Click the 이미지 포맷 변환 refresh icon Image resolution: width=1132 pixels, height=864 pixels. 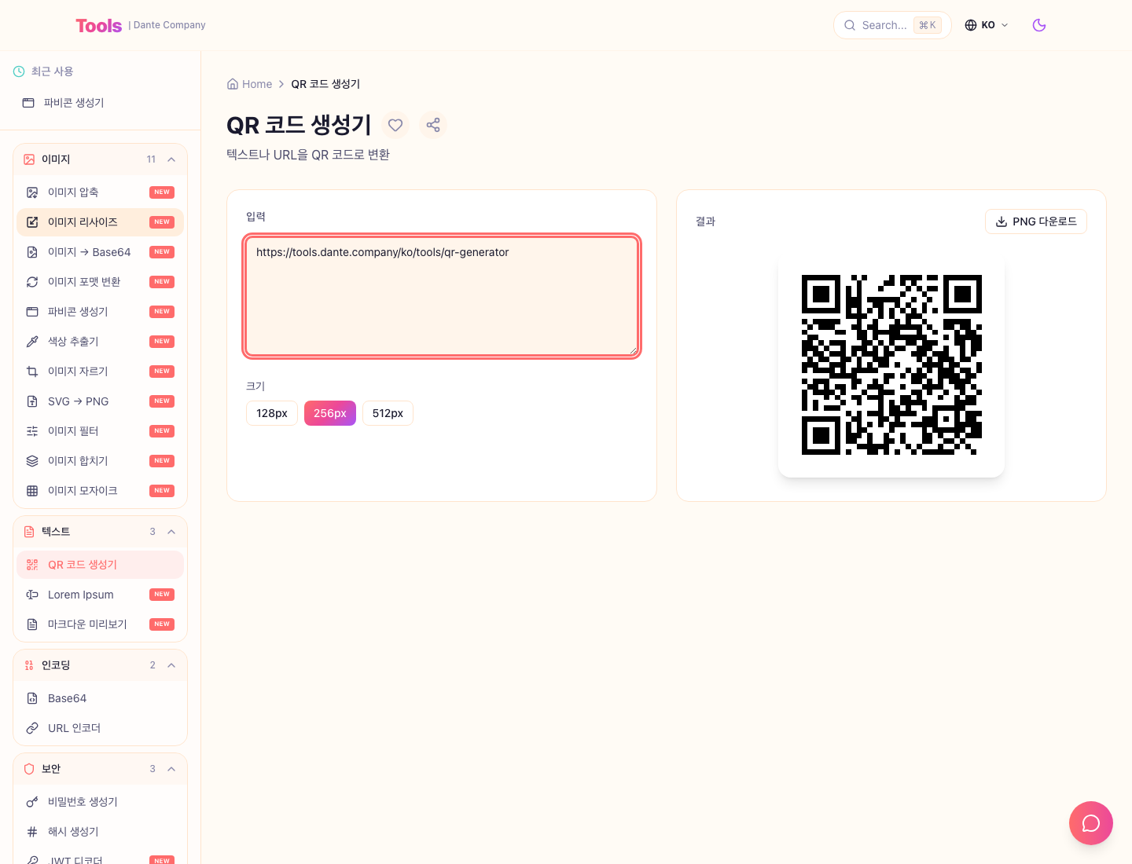pyautogui.click(x=32, y=282)
